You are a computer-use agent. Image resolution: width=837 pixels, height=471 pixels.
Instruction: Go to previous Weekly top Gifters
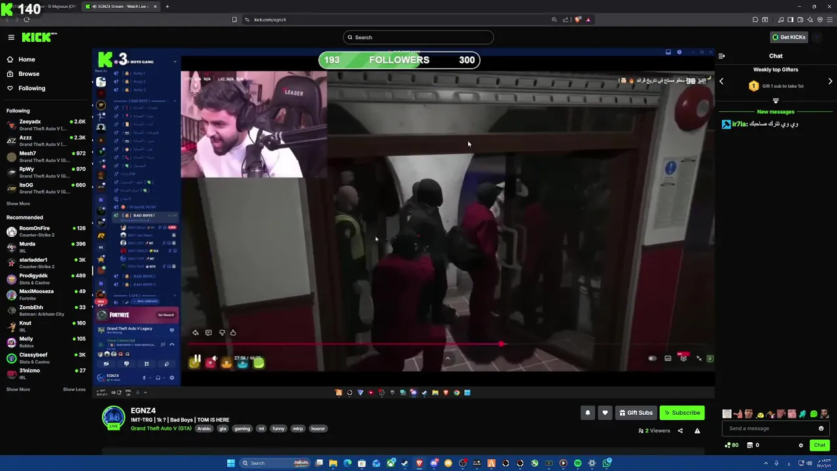click(721, 81)
